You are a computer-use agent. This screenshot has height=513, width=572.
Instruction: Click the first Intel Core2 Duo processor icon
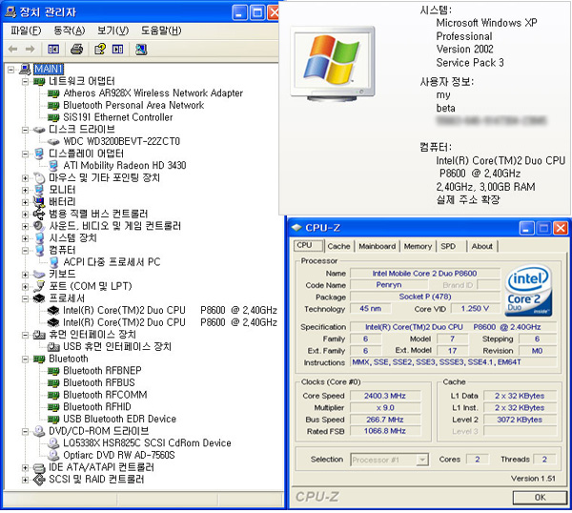pyautogui.click(x=53, y=311)
